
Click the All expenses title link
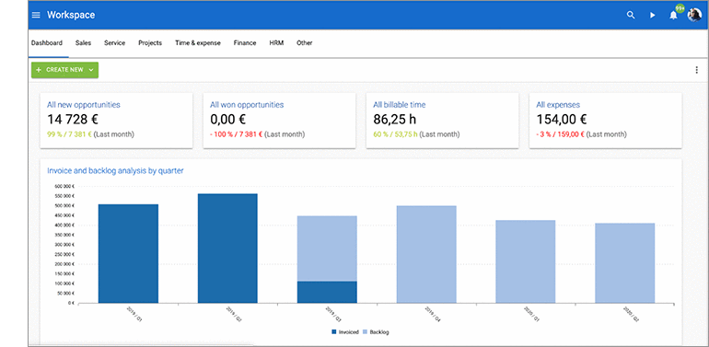coord(558,105)
